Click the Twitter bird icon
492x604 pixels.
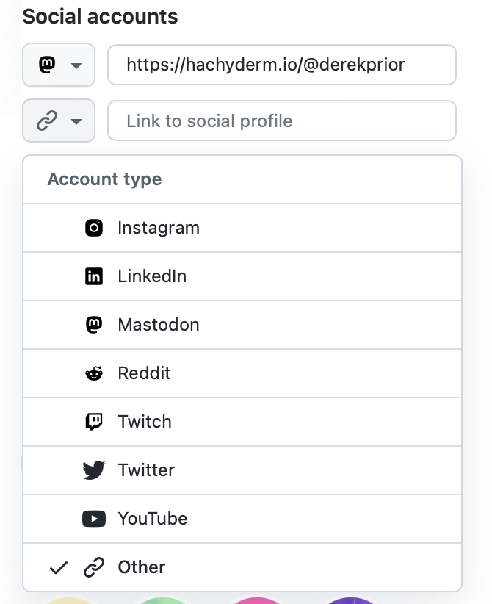point(94,470)
